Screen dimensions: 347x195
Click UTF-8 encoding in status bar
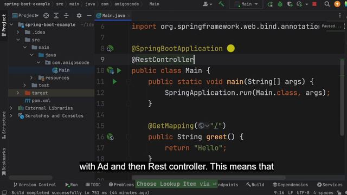pos(303,193)
